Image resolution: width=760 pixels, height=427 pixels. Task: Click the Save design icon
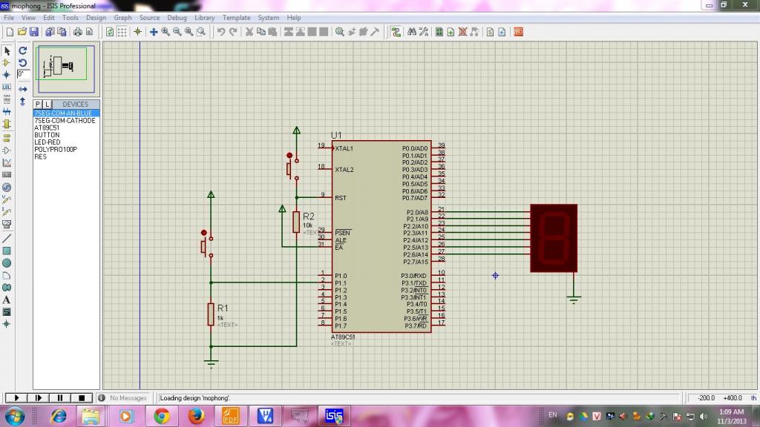(x=34, y=32)
